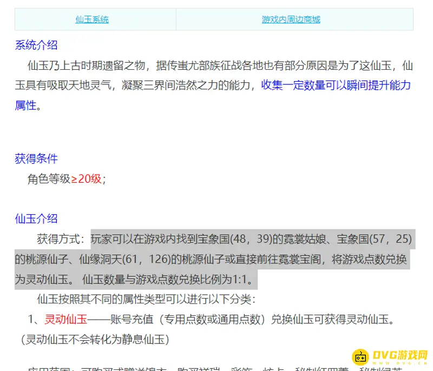Click the 仙玉介绍 heading

coord(36,218)
